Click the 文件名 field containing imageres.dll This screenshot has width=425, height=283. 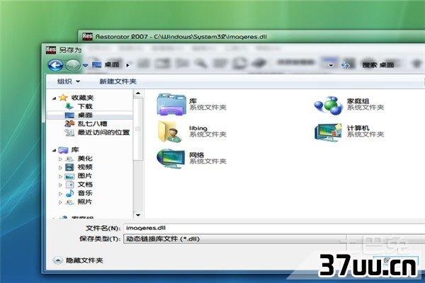pos(274,228)
